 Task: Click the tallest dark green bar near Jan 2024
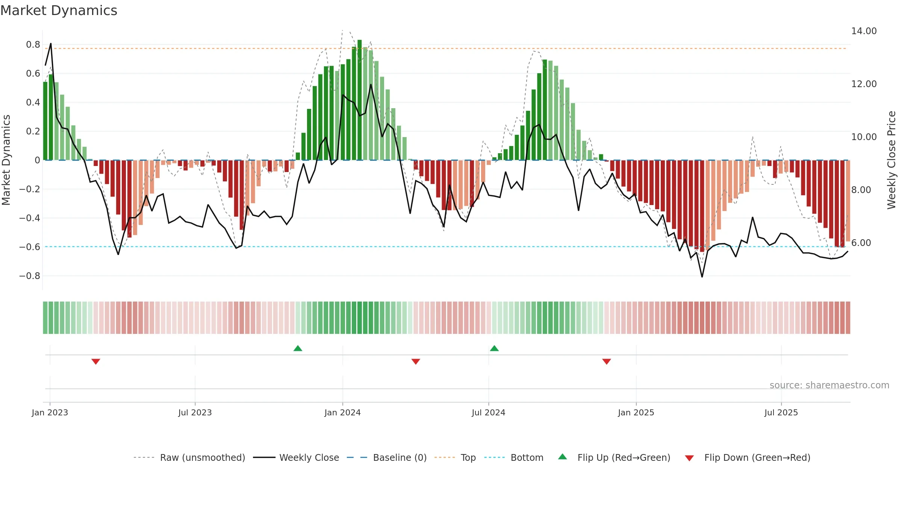tap(360, 100)
